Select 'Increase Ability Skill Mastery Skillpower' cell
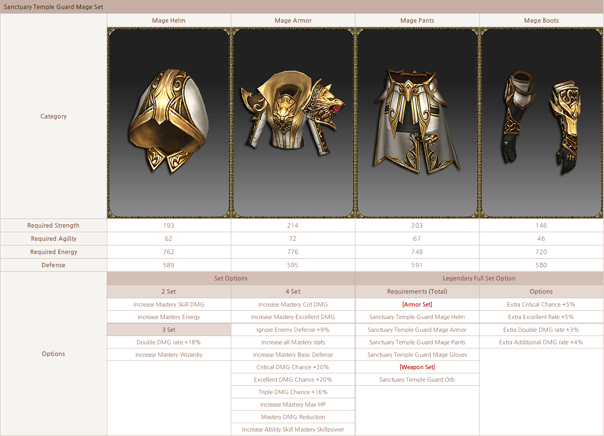Screen dimensions: 604x436 293,429
